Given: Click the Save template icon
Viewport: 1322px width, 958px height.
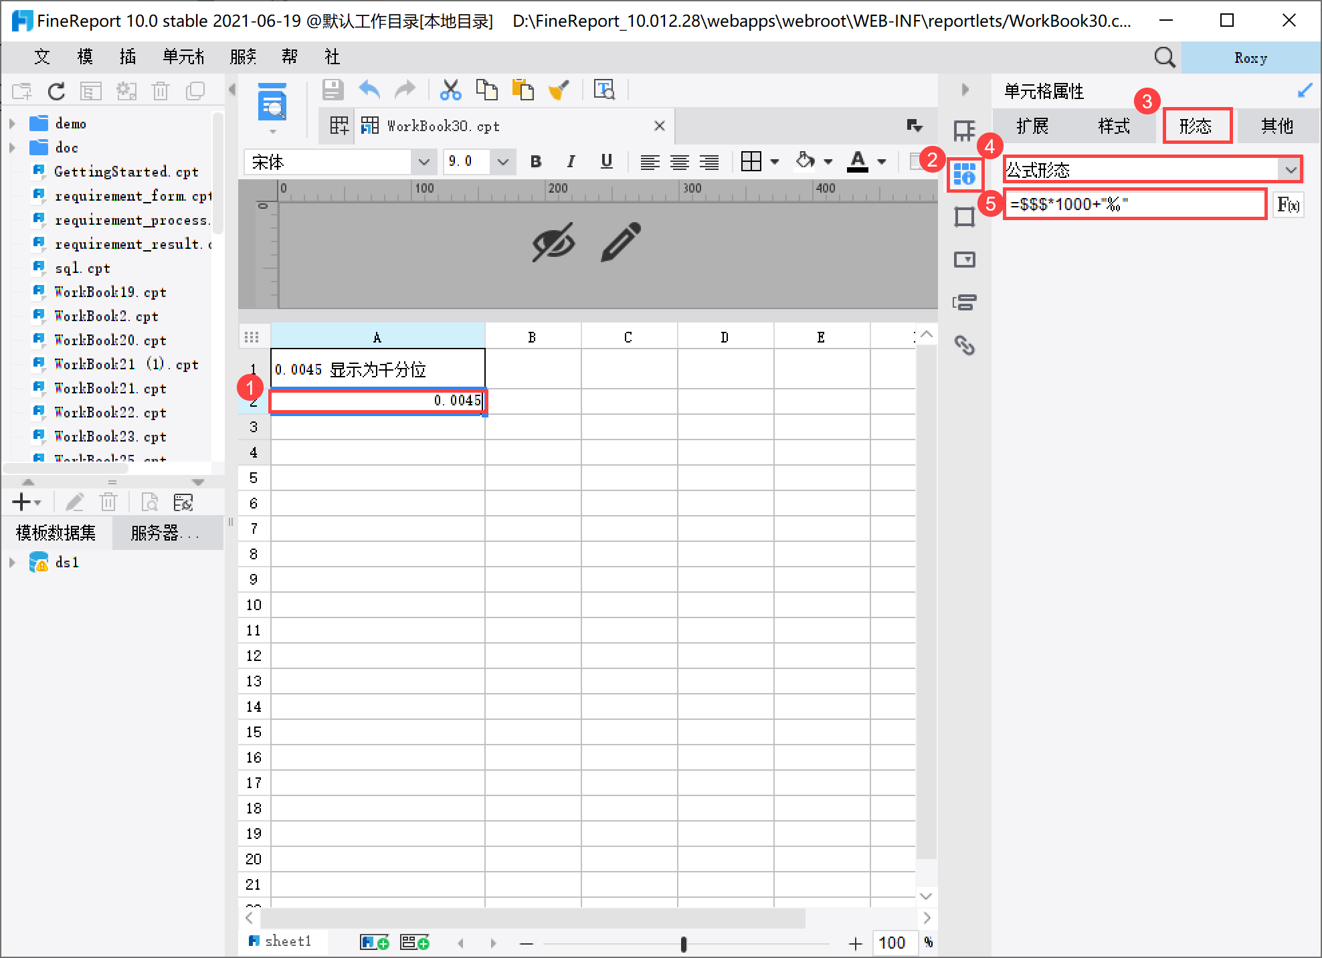Looking at the screenshot, I should [x=333, y=90].
